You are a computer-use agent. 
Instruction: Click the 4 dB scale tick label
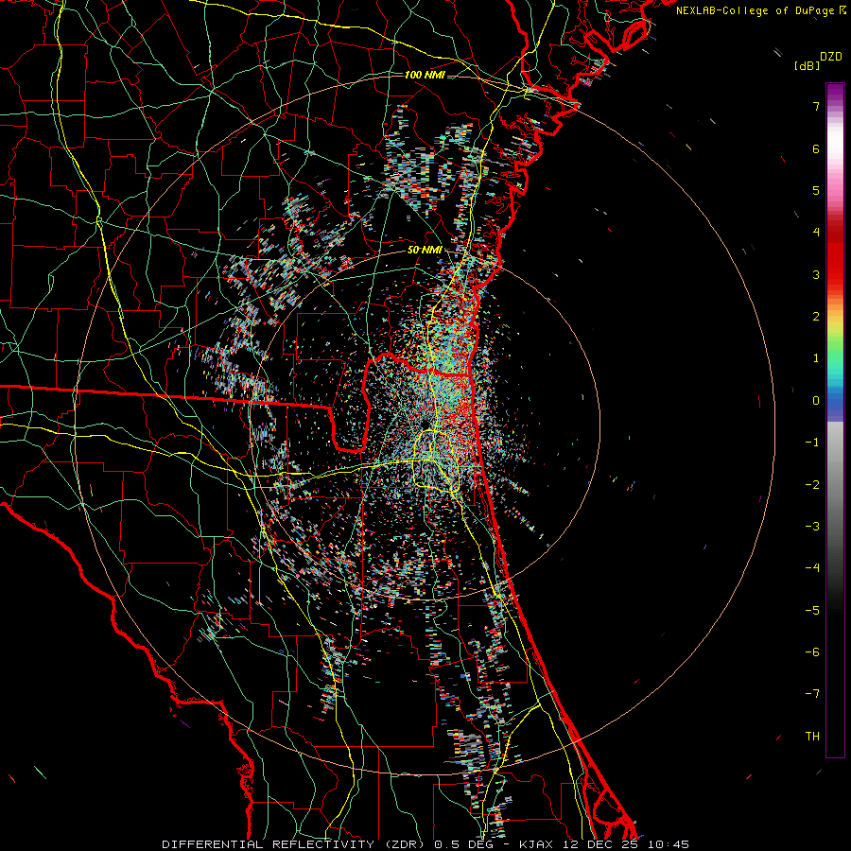816,233
